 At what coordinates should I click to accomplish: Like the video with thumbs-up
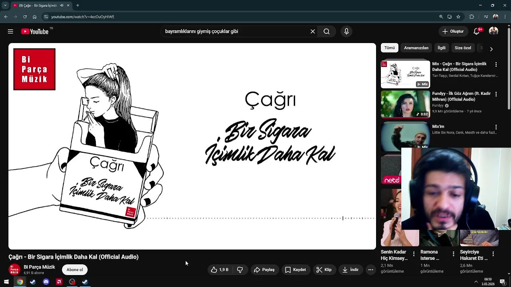click(220, 270)
